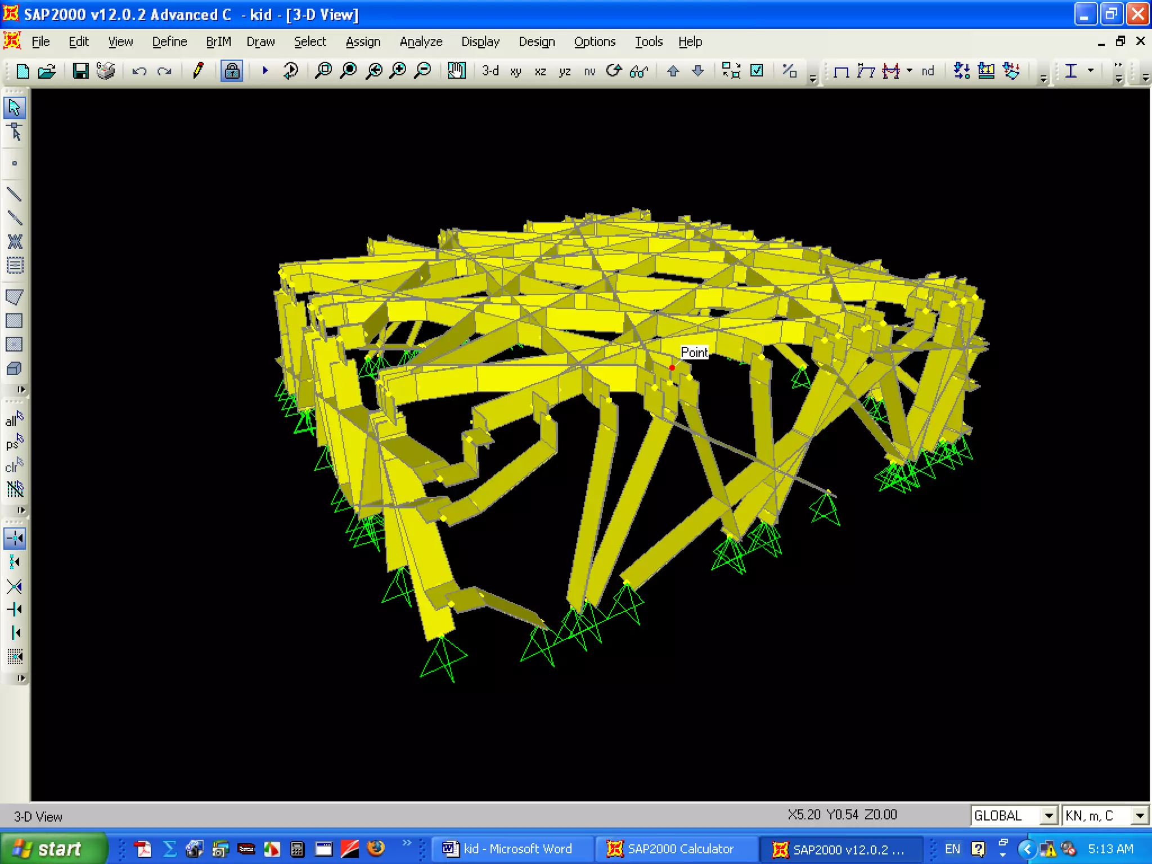Click the Rubber Band Zoom magnifier
The height and width of the screenshot is (864, 1152).
[x=323, y=71]
